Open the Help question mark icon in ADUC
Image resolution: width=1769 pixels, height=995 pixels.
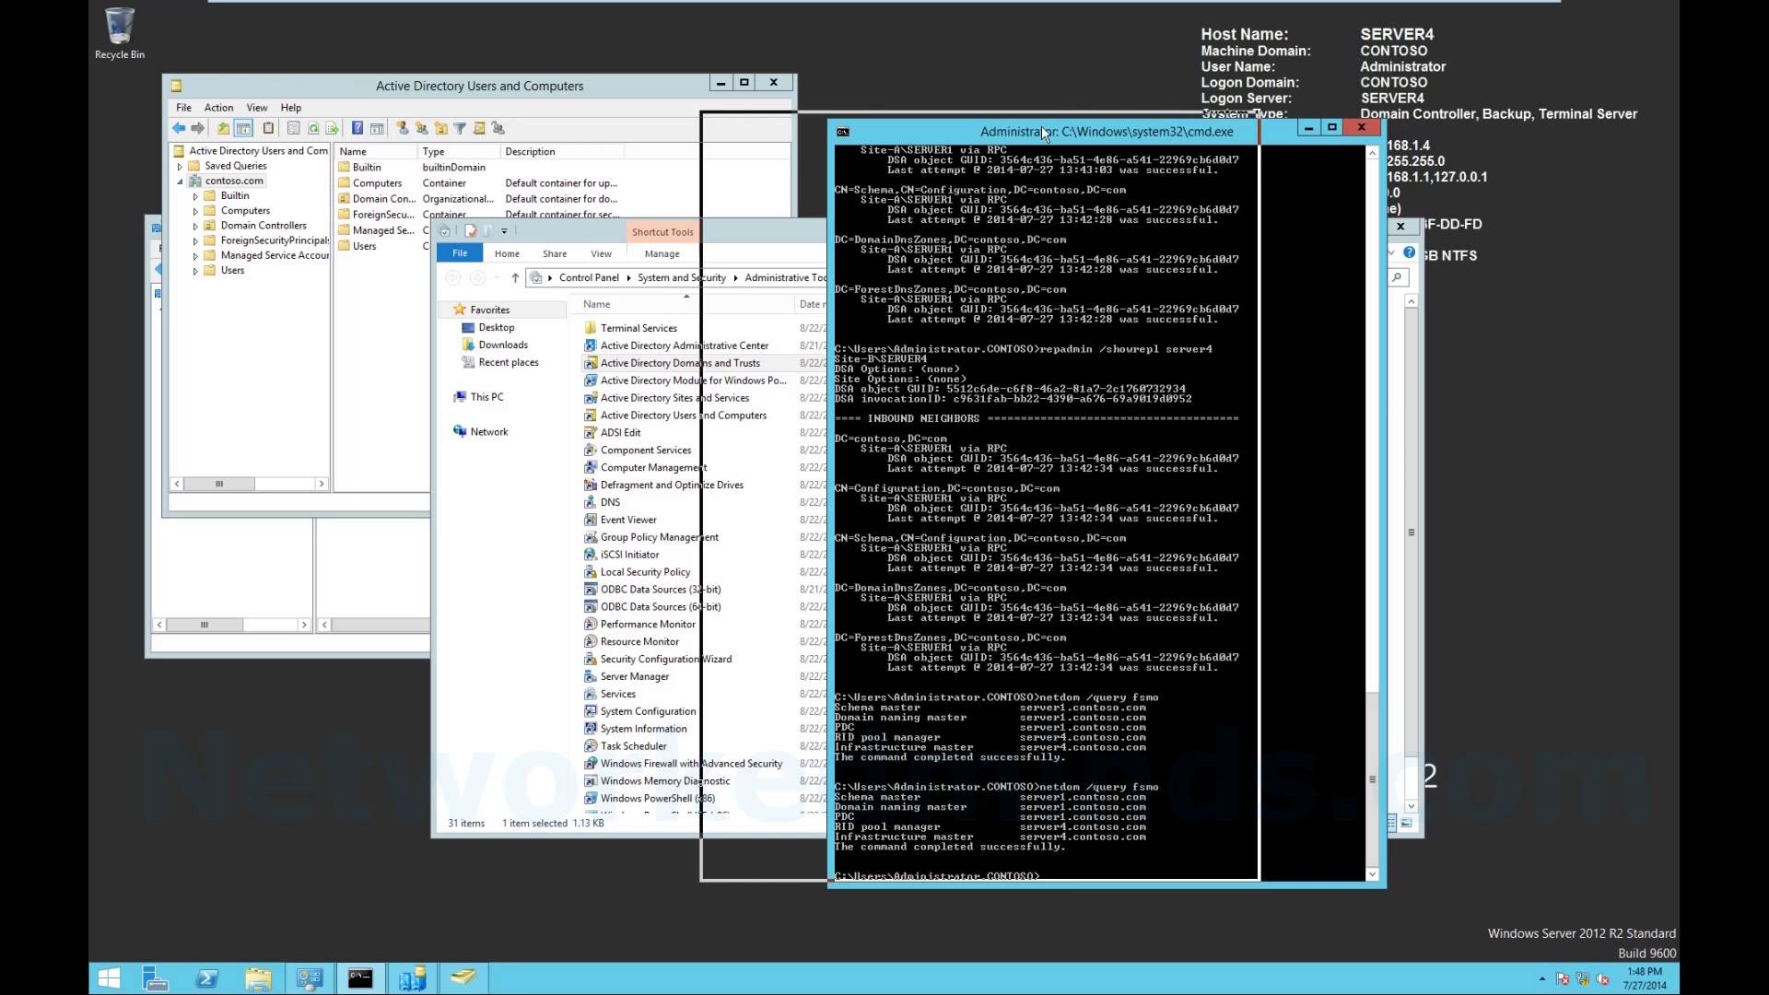click(x=357, y=128)
